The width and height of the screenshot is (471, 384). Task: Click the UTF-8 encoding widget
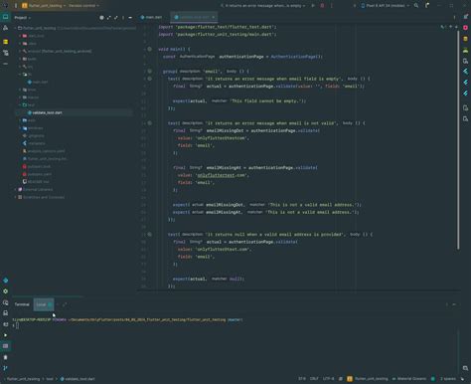pyautogui.click(x=328, y=379)
